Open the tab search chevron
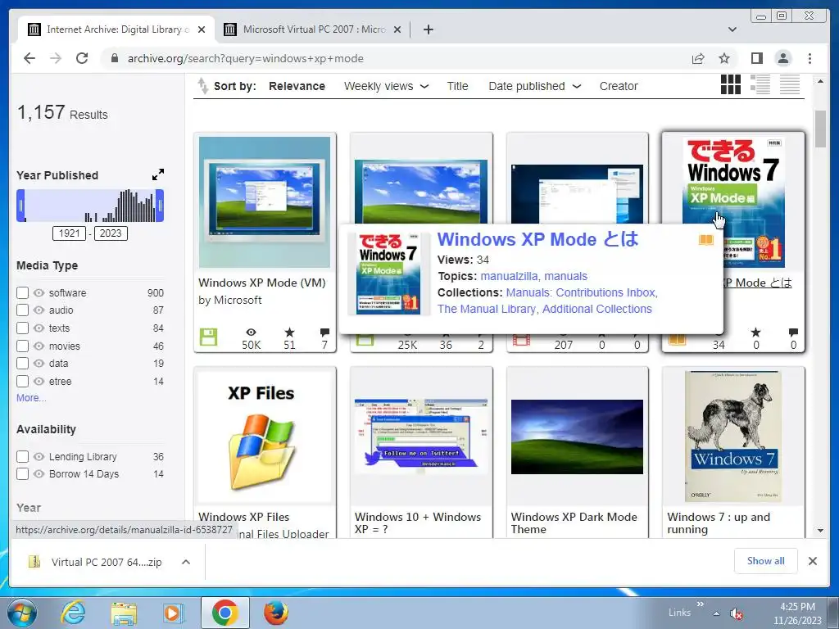 732,29
